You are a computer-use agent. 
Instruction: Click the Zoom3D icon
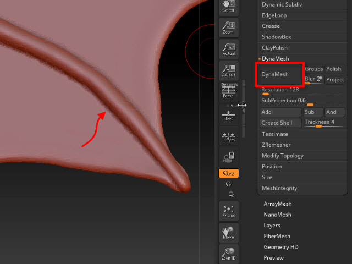pyautogui.click(x=228, y=252)
